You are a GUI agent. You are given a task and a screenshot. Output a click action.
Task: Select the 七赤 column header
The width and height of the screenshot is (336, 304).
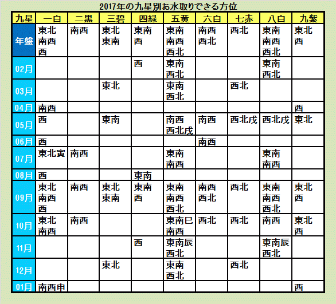(244, 18)
